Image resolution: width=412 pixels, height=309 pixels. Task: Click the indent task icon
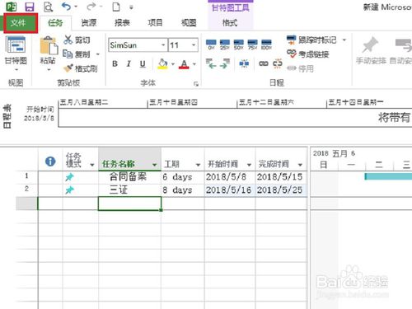(225, 64)
